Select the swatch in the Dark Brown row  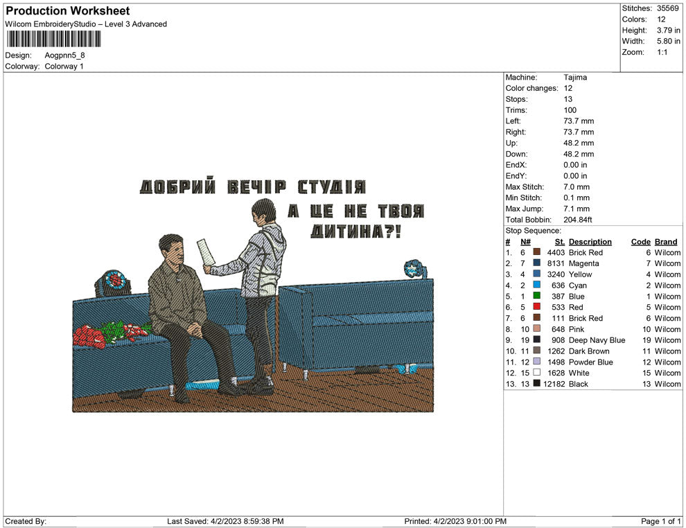537,351
